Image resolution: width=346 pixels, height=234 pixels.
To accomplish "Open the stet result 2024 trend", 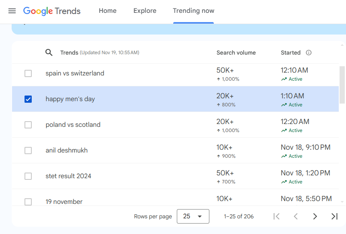I will tap(68, 176).
